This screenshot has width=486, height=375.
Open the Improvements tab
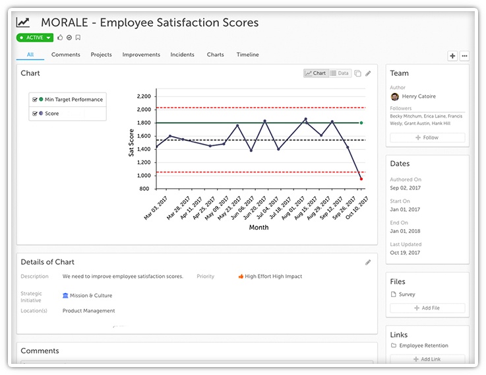click(x=141, y=55)
